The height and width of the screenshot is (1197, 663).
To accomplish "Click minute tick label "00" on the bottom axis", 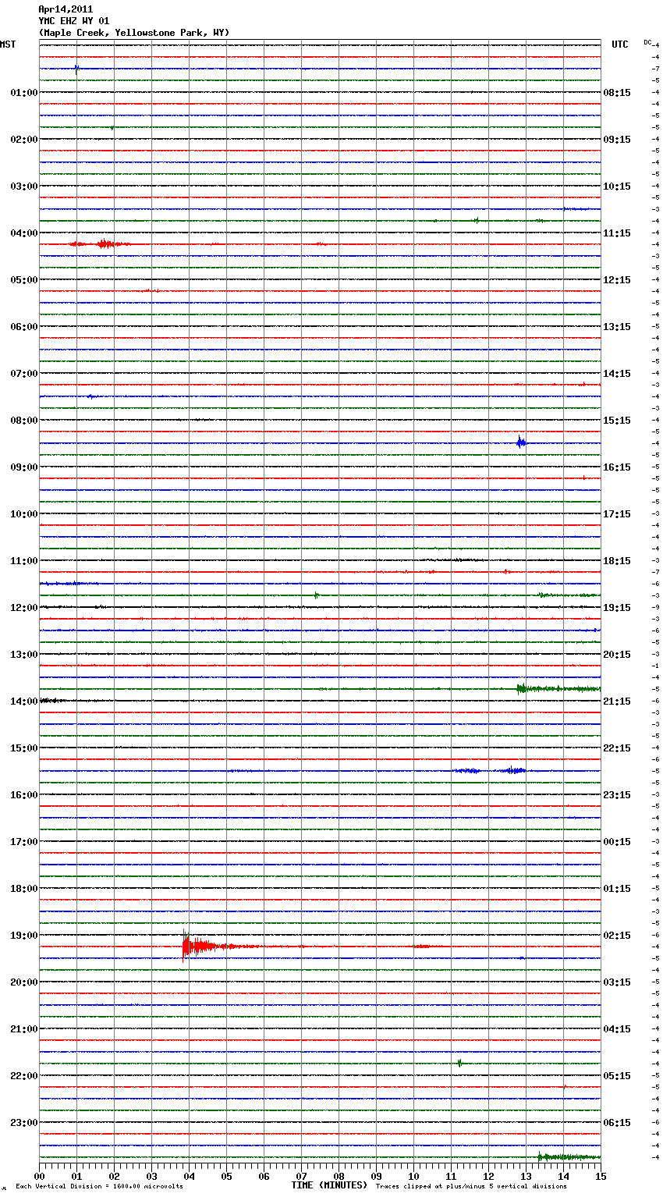I will pos(39,1176).
